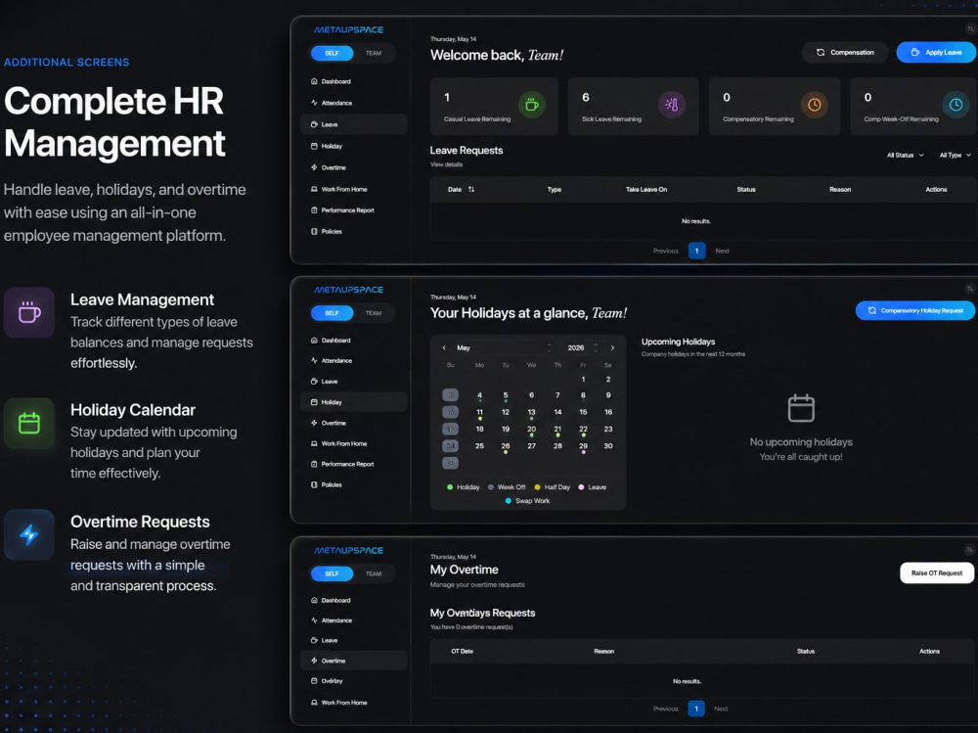The image size is (978, 733).
Task: Select page 1 in the Leave Requests pagination
Action: [x=696, y=251]
